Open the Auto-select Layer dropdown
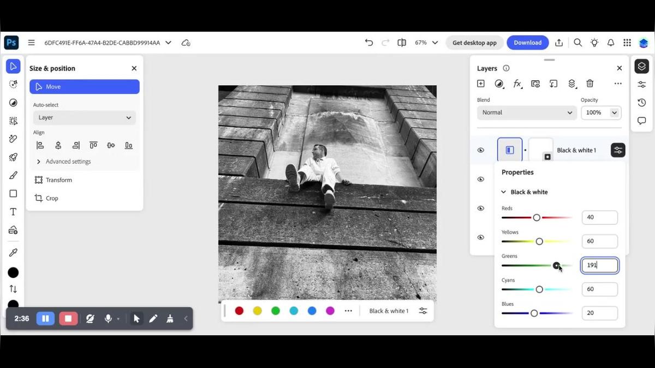The width and height of the screenshot is (655, 368). tap(85, 117)
